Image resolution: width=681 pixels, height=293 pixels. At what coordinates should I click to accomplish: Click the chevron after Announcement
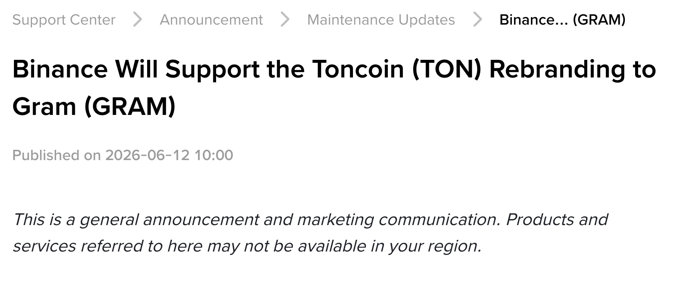coord(285,19)
